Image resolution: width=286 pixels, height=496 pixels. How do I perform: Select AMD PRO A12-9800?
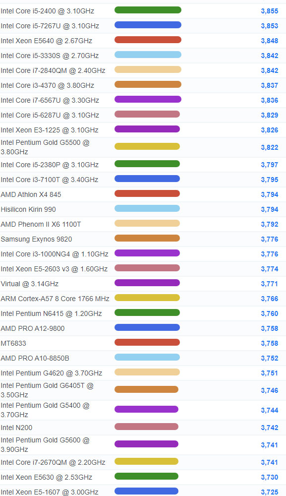tap(33, 328)
